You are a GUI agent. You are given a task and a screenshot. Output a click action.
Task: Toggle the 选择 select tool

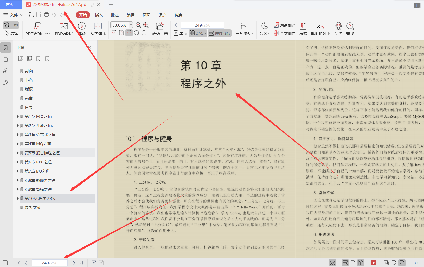[11, 33]
